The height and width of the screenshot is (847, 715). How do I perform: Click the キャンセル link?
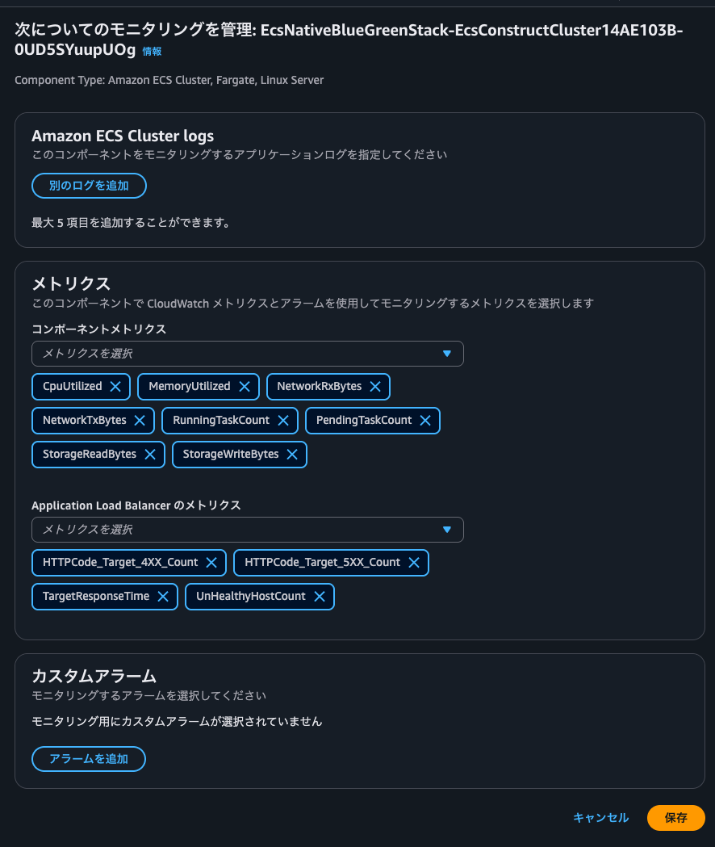pos(600,818)
